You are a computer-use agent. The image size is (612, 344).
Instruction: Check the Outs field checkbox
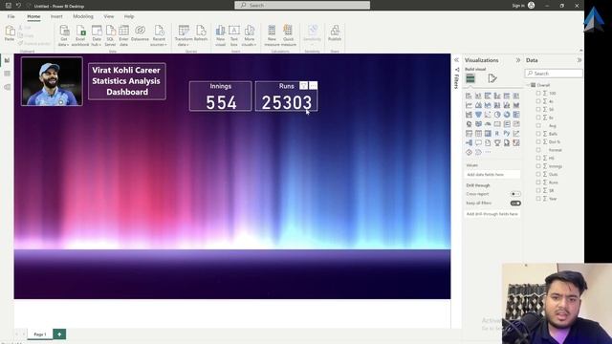[538, 174]
